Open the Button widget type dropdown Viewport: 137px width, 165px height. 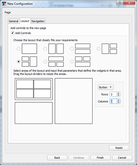tap(106, 87)
